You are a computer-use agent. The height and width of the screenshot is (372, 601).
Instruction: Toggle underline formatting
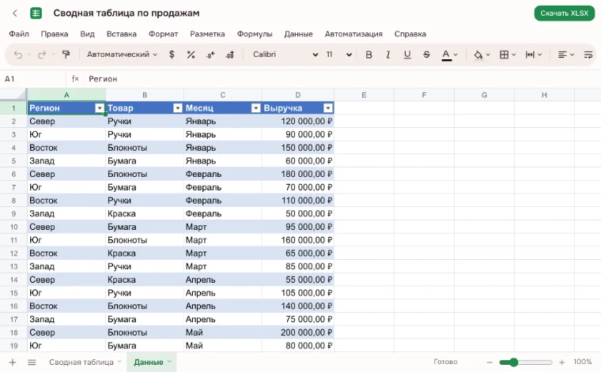coord(407,54)
